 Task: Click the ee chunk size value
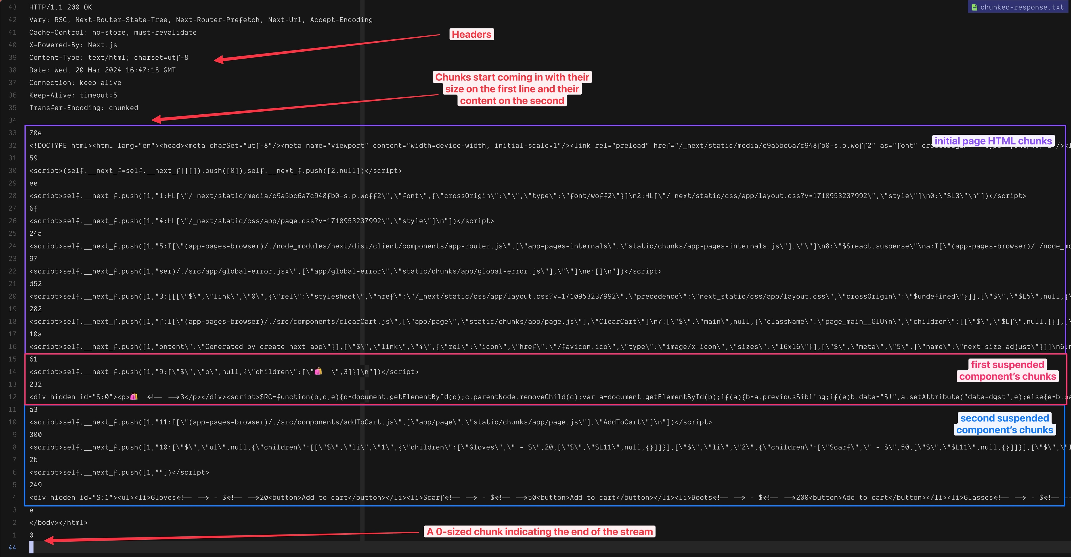[x=33, y=183]
